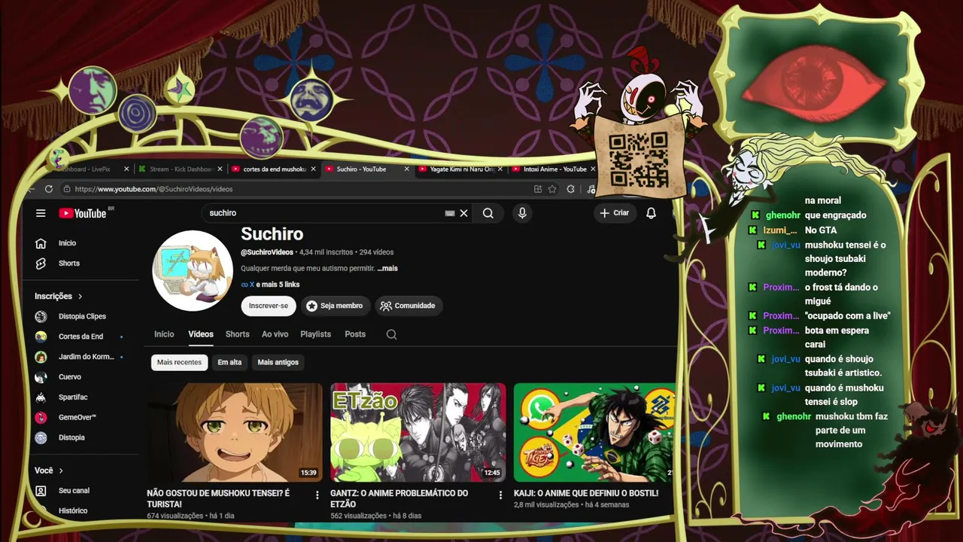The width and height of the screenshot is (963, 542).
Task: Open GemeOver channel avatar
Action: pos(41,417)
